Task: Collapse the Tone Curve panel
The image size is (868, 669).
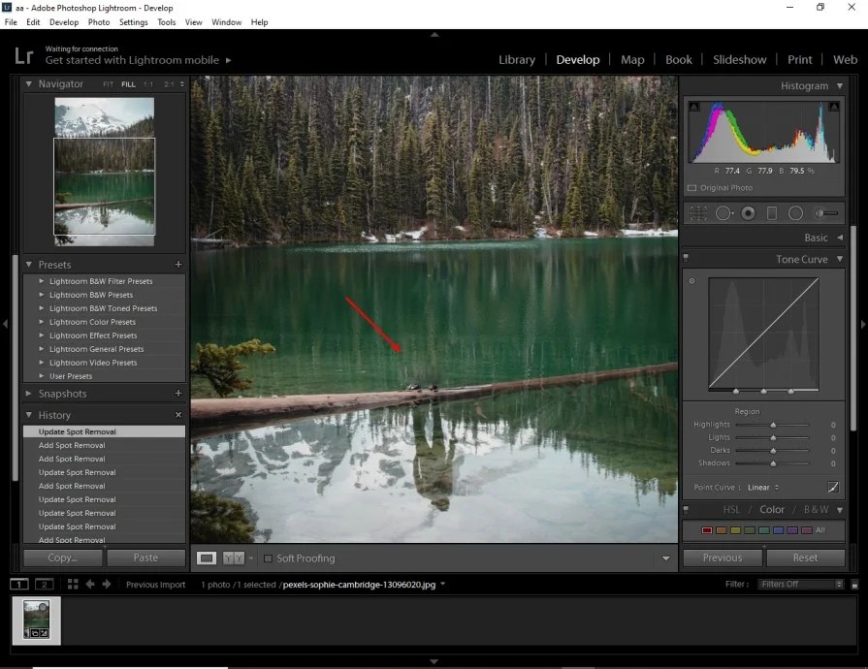Action: click(839, 259)
